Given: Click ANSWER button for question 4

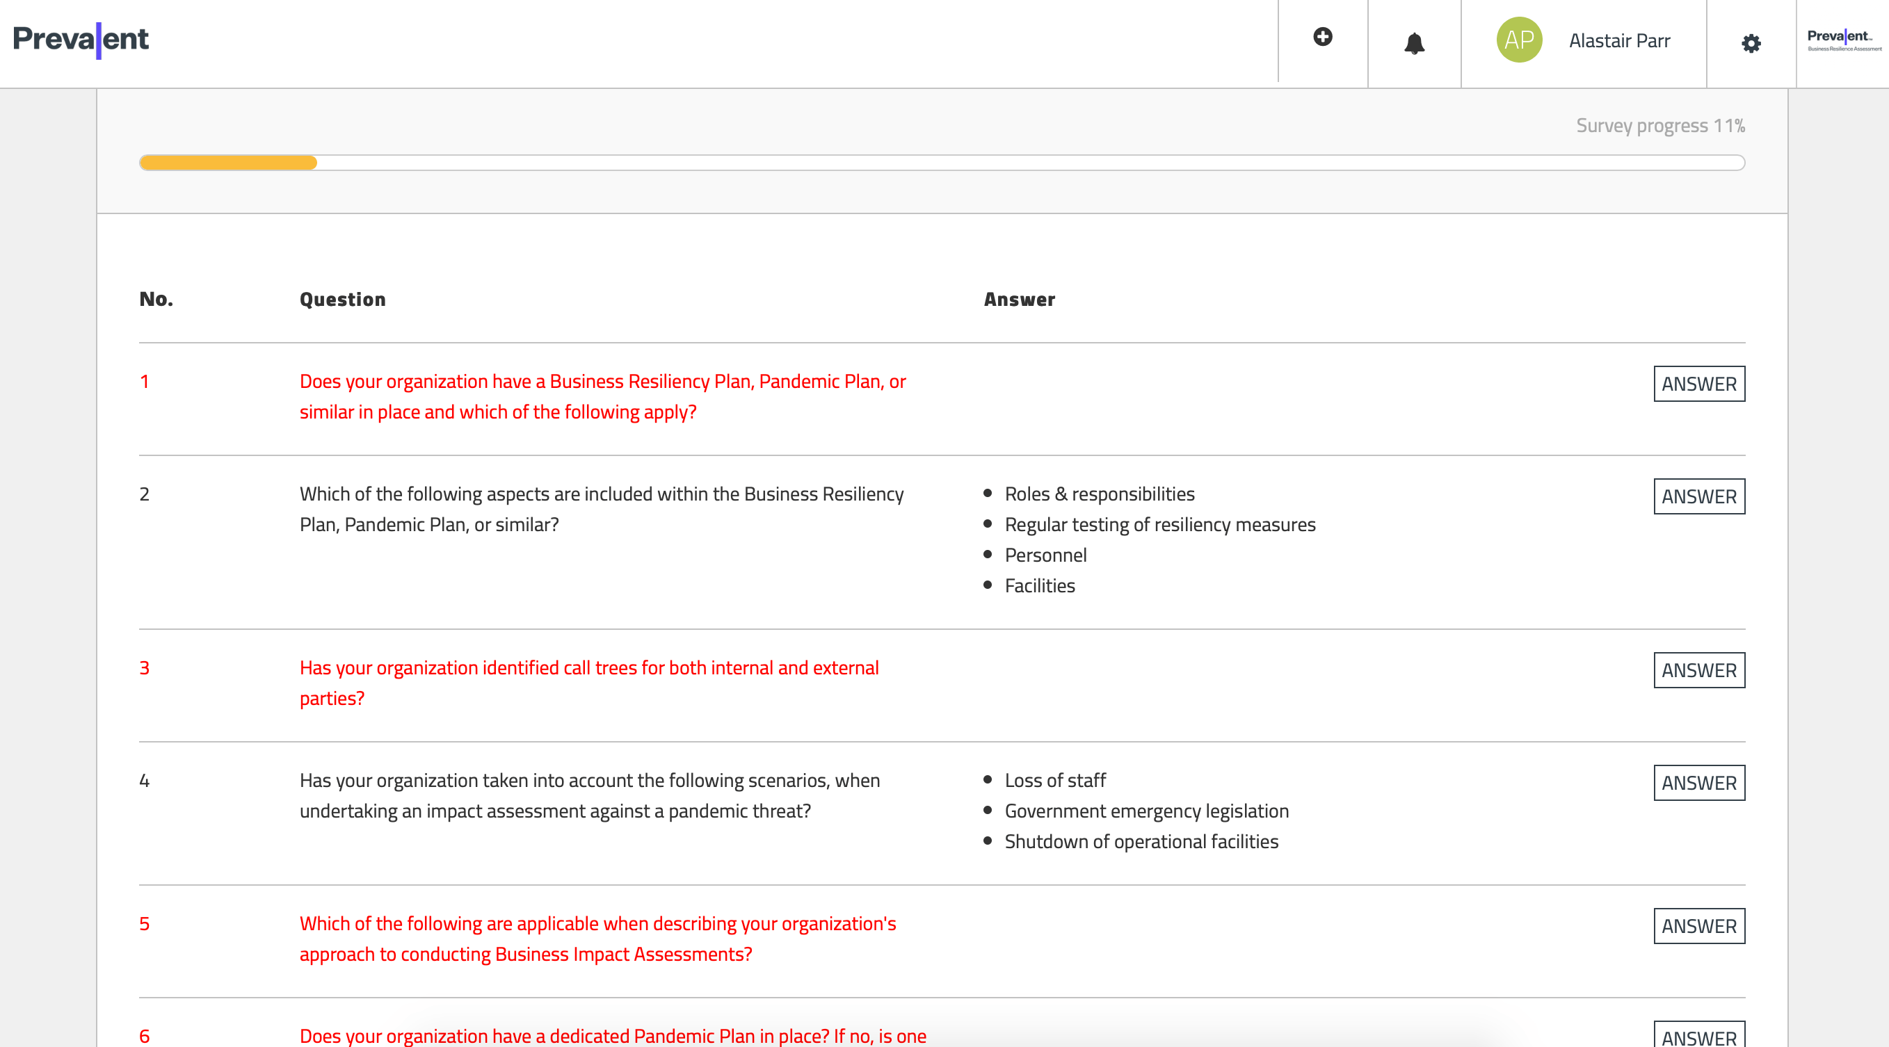Looking at the screenshot, I should pyautogui.click(x=1698, y=782).
